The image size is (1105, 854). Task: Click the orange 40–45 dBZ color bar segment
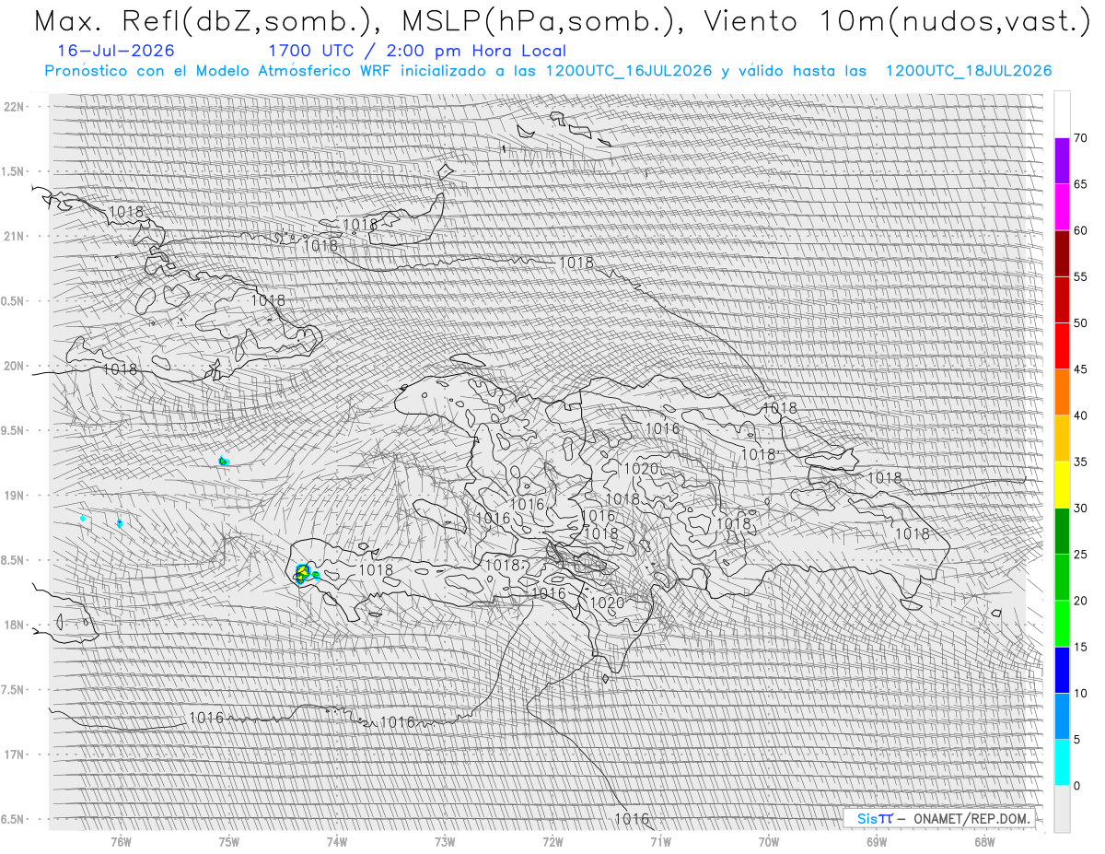pyautogui.click(x=1063, y=392)
